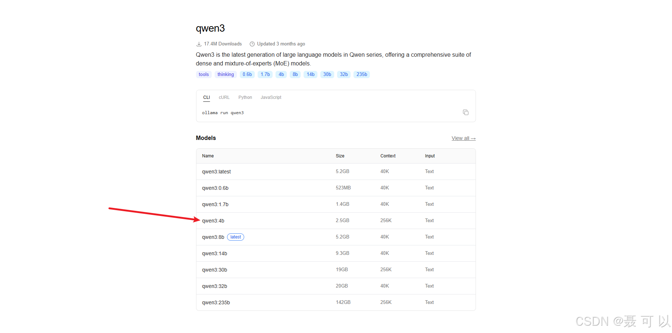
Task: Click the 523MB size value
Action: click(x=343, y=188)
